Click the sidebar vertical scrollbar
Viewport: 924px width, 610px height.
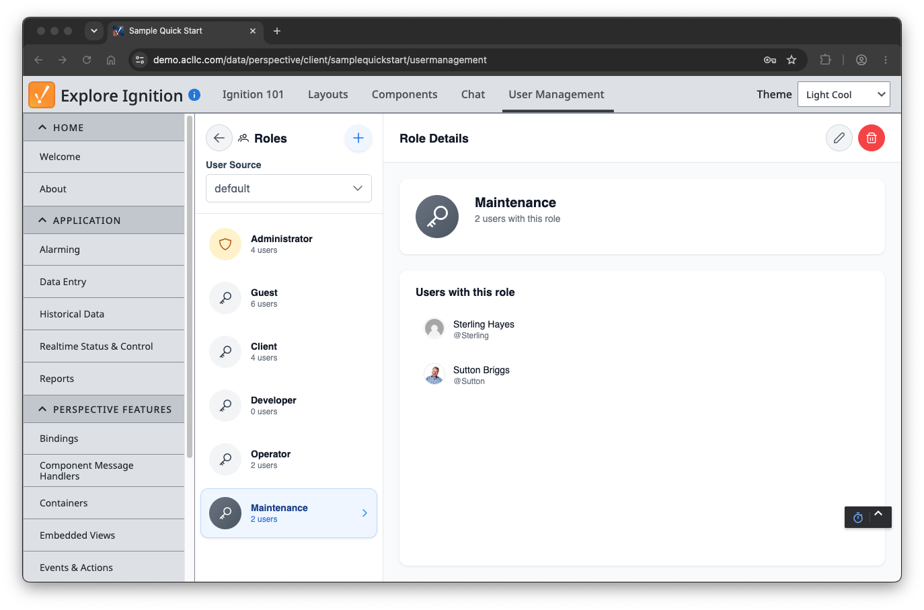click(190, 287)
